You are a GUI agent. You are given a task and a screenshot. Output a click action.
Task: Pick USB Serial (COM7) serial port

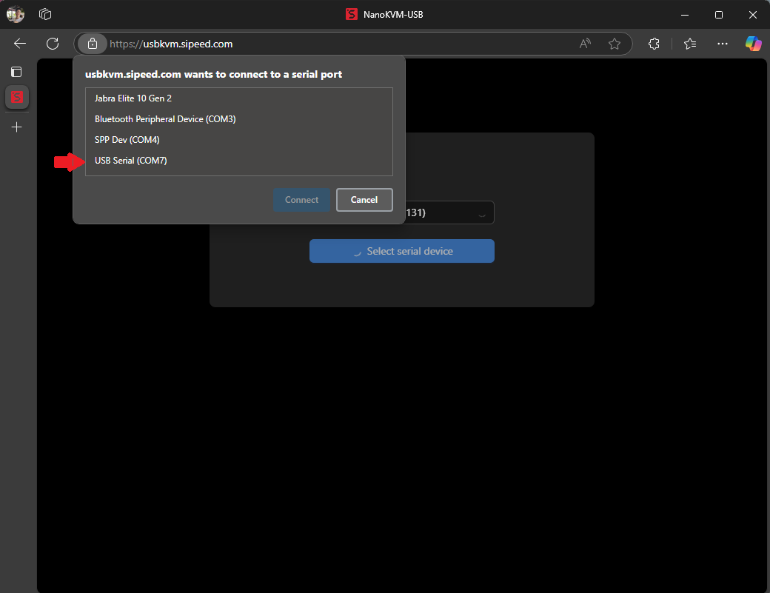tap(238, 161)
